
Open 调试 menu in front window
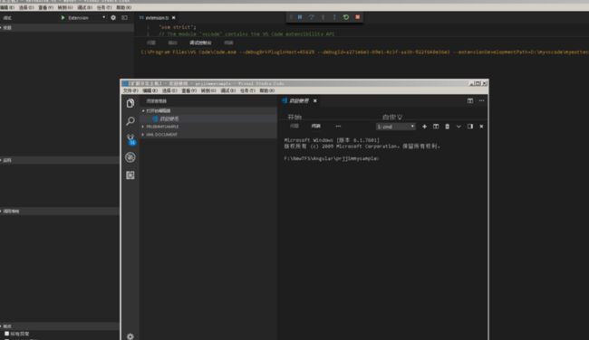pos(228,90)
